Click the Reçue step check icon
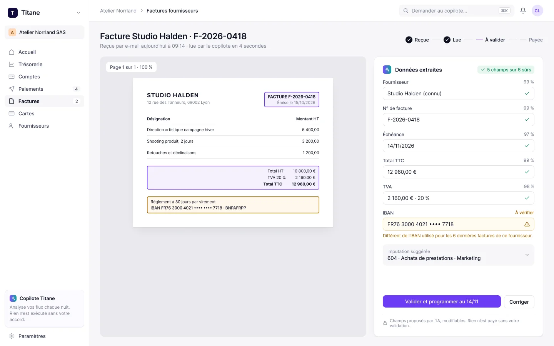554x346 pixels. click(409, 40)
